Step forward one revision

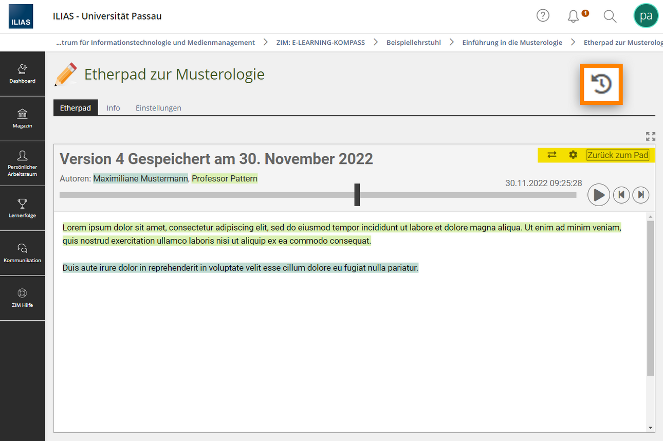click(641, 195)
